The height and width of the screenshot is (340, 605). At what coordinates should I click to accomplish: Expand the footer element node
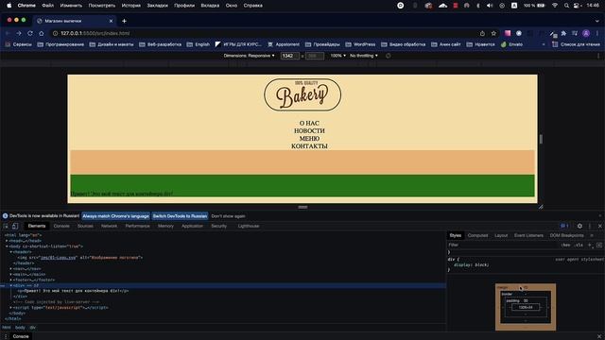tap(11, 280)
